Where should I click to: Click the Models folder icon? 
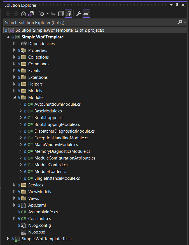24,91
